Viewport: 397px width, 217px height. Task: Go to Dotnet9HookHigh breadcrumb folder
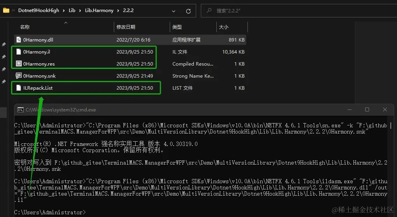pyautogui.click(x=38, y=10)
